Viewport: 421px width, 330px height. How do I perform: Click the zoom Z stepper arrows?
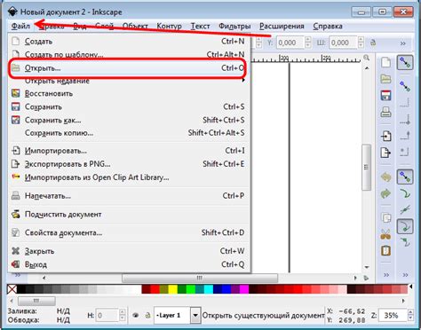(x=410, y=315)
